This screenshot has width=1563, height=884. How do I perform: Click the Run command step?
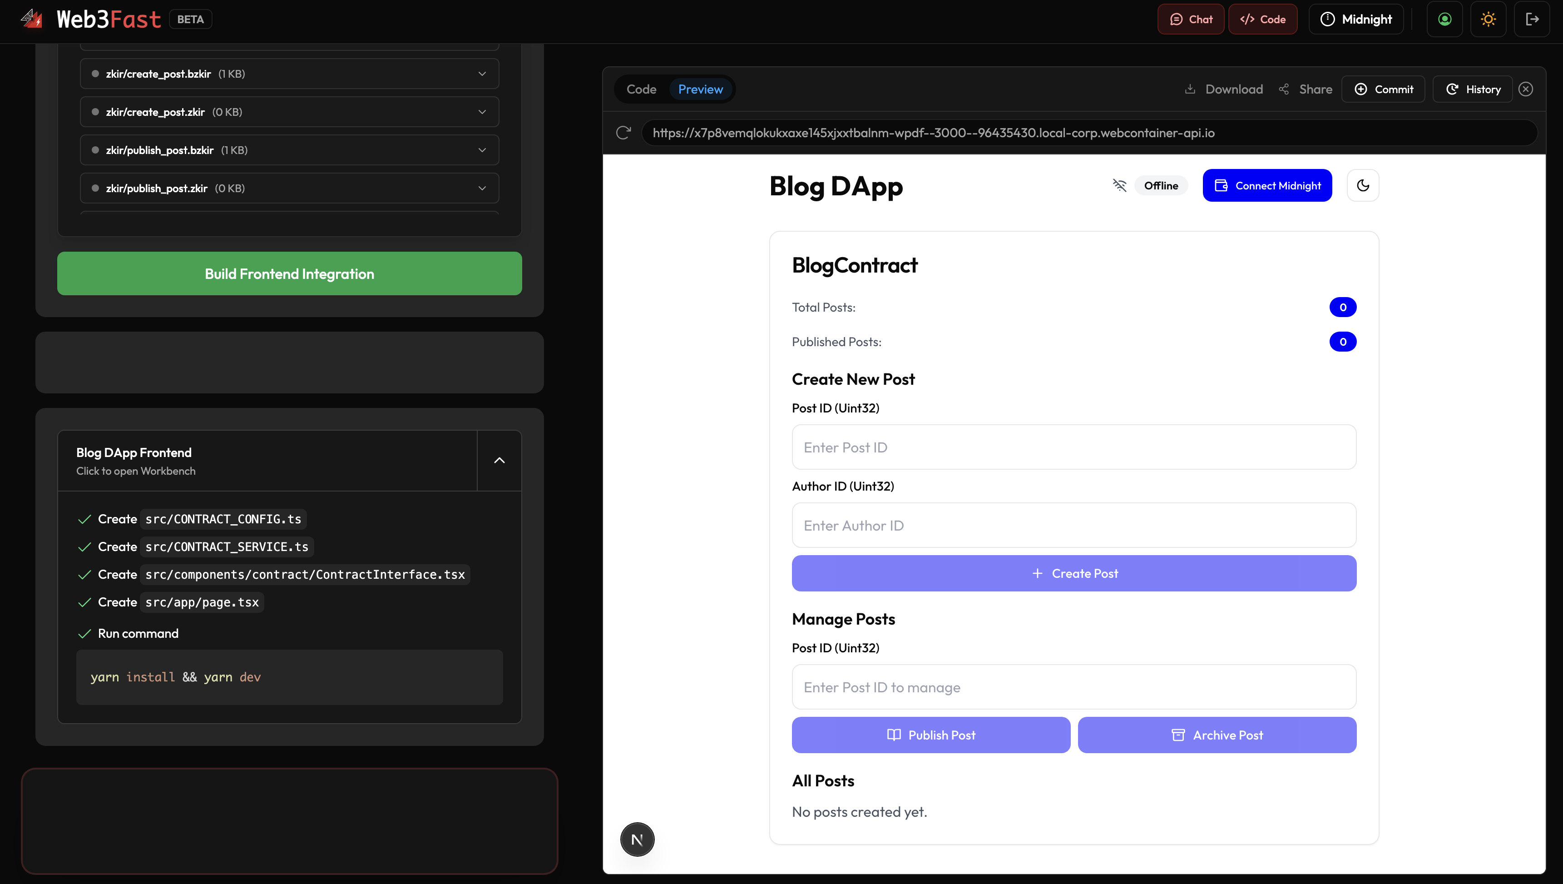pyautogui.click(x=138, y=633)
